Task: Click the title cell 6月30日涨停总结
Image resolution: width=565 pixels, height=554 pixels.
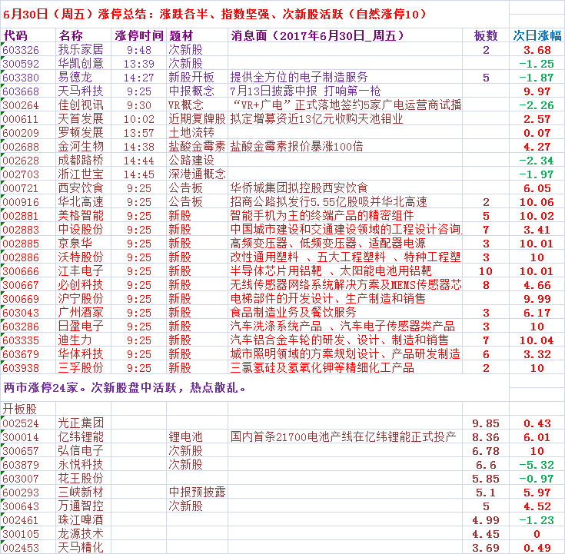Action: (254, 15)
